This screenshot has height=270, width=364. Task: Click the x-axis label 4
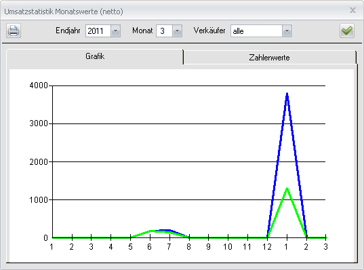coord(110,246)
